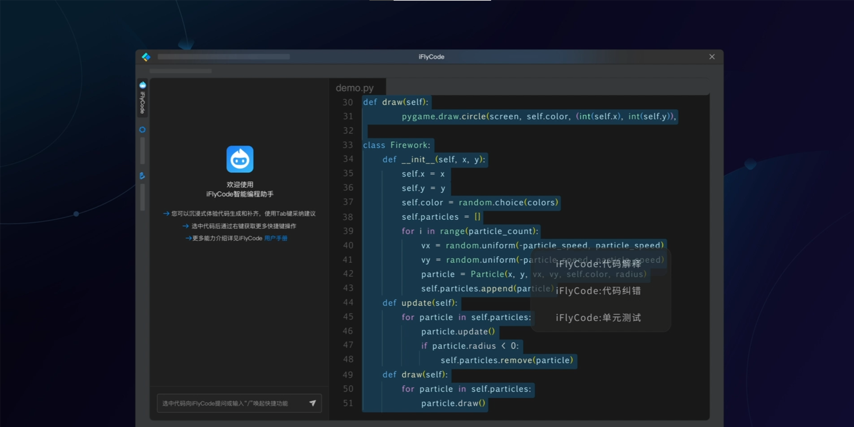Screen dimensions: 854x427
Task: Open the iFlyCode sidebar panel tab
Action: (x=143, y=98)
